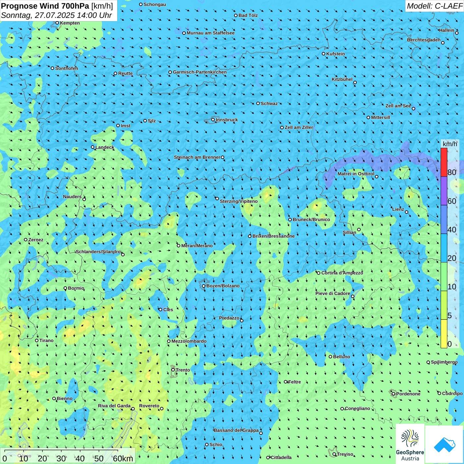
Task: Click the GeoSphere Austria logo
Action: click(410, 444)
